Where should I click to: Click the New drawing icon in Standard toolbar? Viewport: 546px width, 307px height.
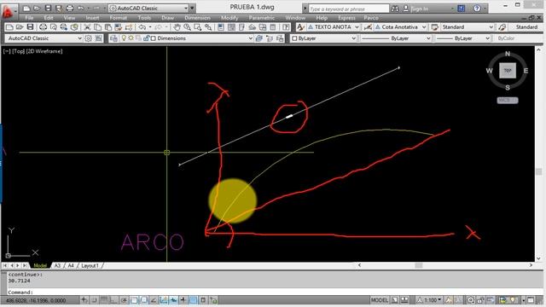(x=9, y=26)
